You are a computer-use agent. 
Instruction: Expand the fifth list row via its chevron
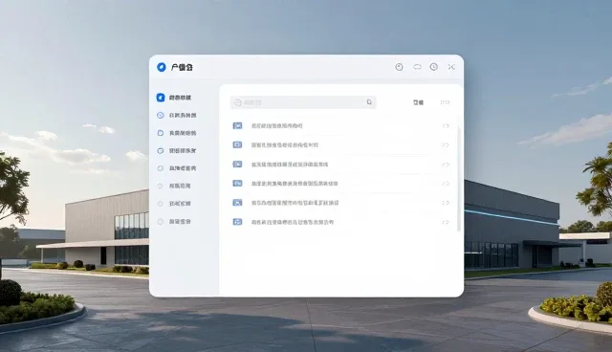pos(446,203)
